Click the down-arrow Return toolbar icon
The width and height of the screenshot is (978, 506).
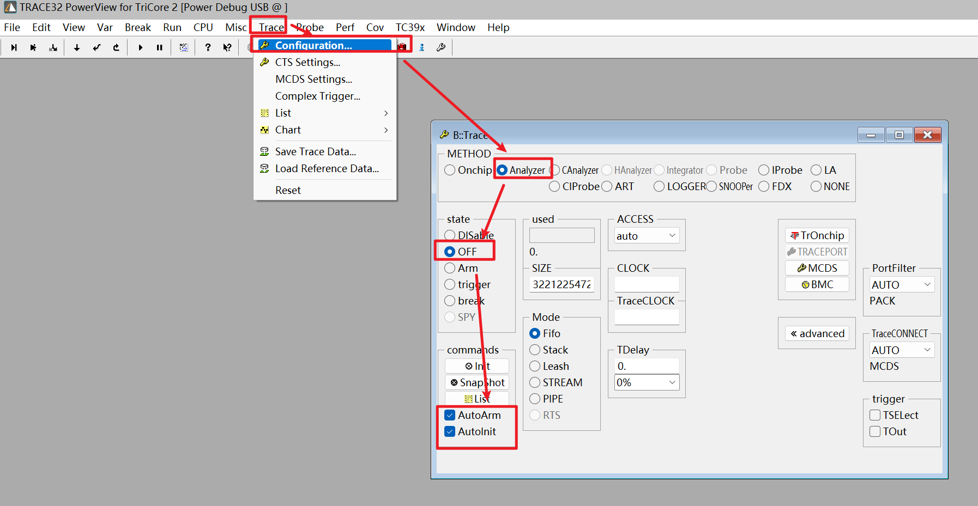click(77, 47)
